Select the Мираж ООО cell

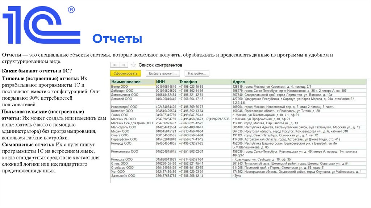click(133, 131)
